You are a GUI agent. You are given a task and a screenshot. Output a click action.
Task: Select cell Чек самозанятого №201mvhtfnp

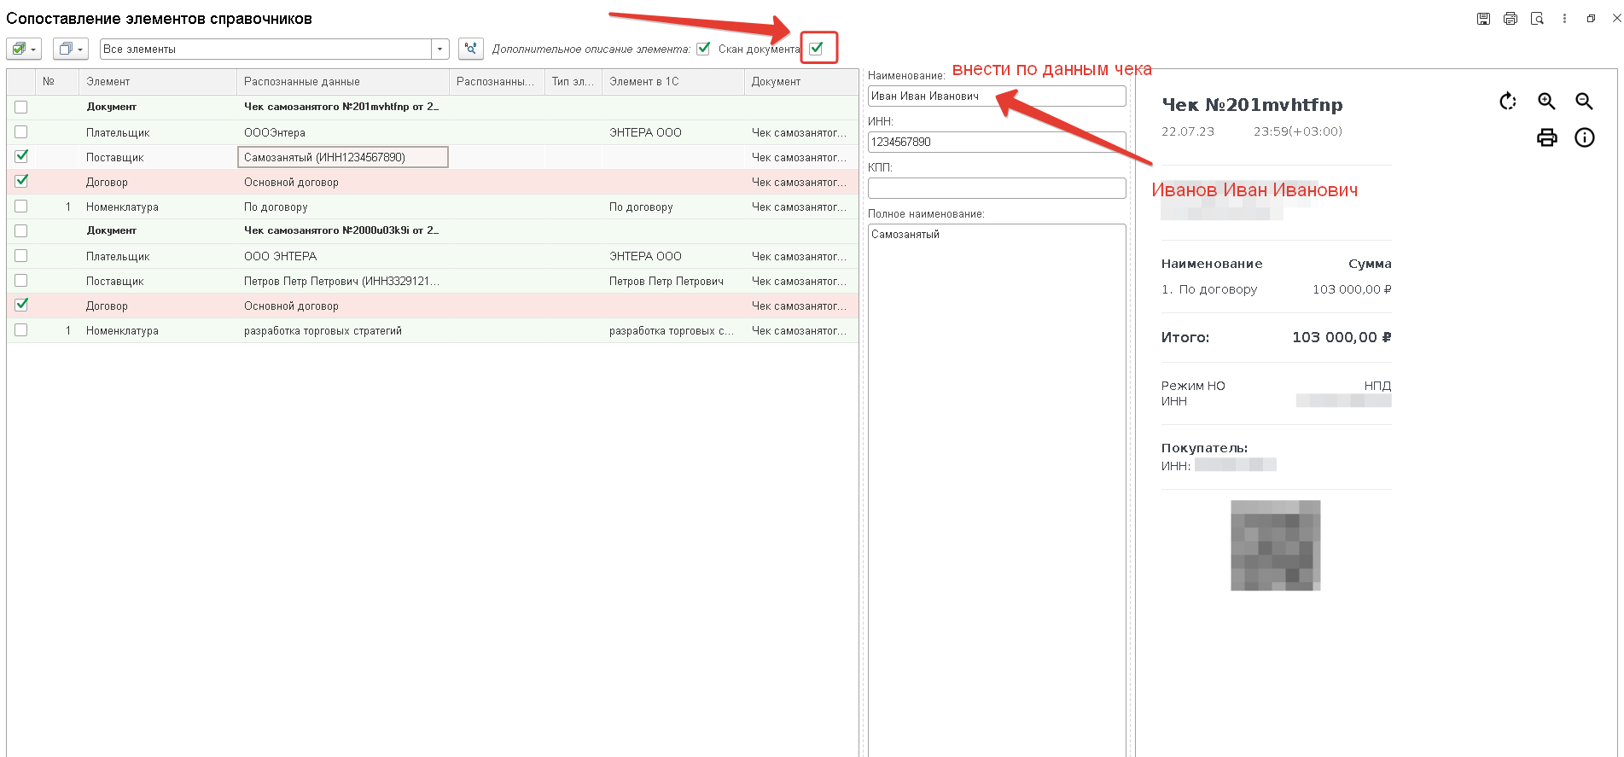[343, 108]
